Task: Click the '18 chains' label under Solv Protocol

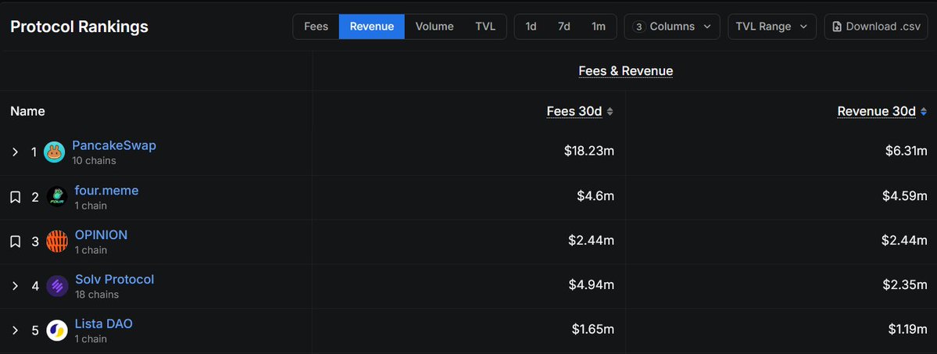Action: tap(97, 295)
